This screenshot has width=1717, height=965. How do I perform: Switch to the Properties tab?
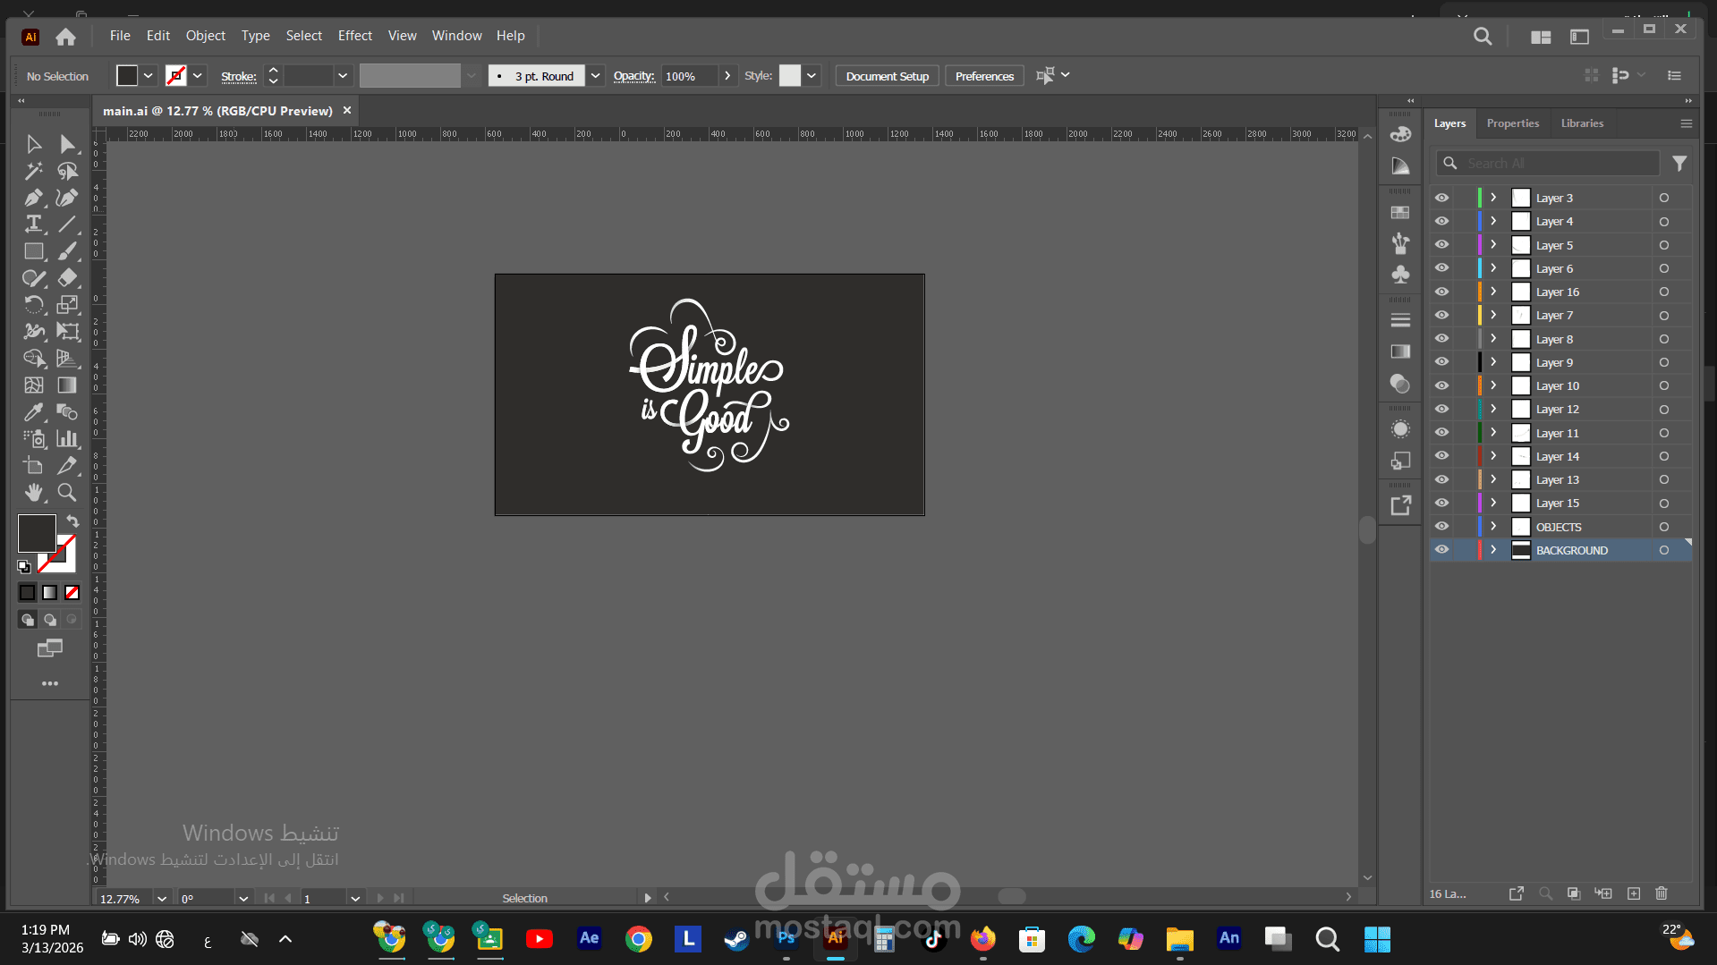click(x=1512, y=123)
